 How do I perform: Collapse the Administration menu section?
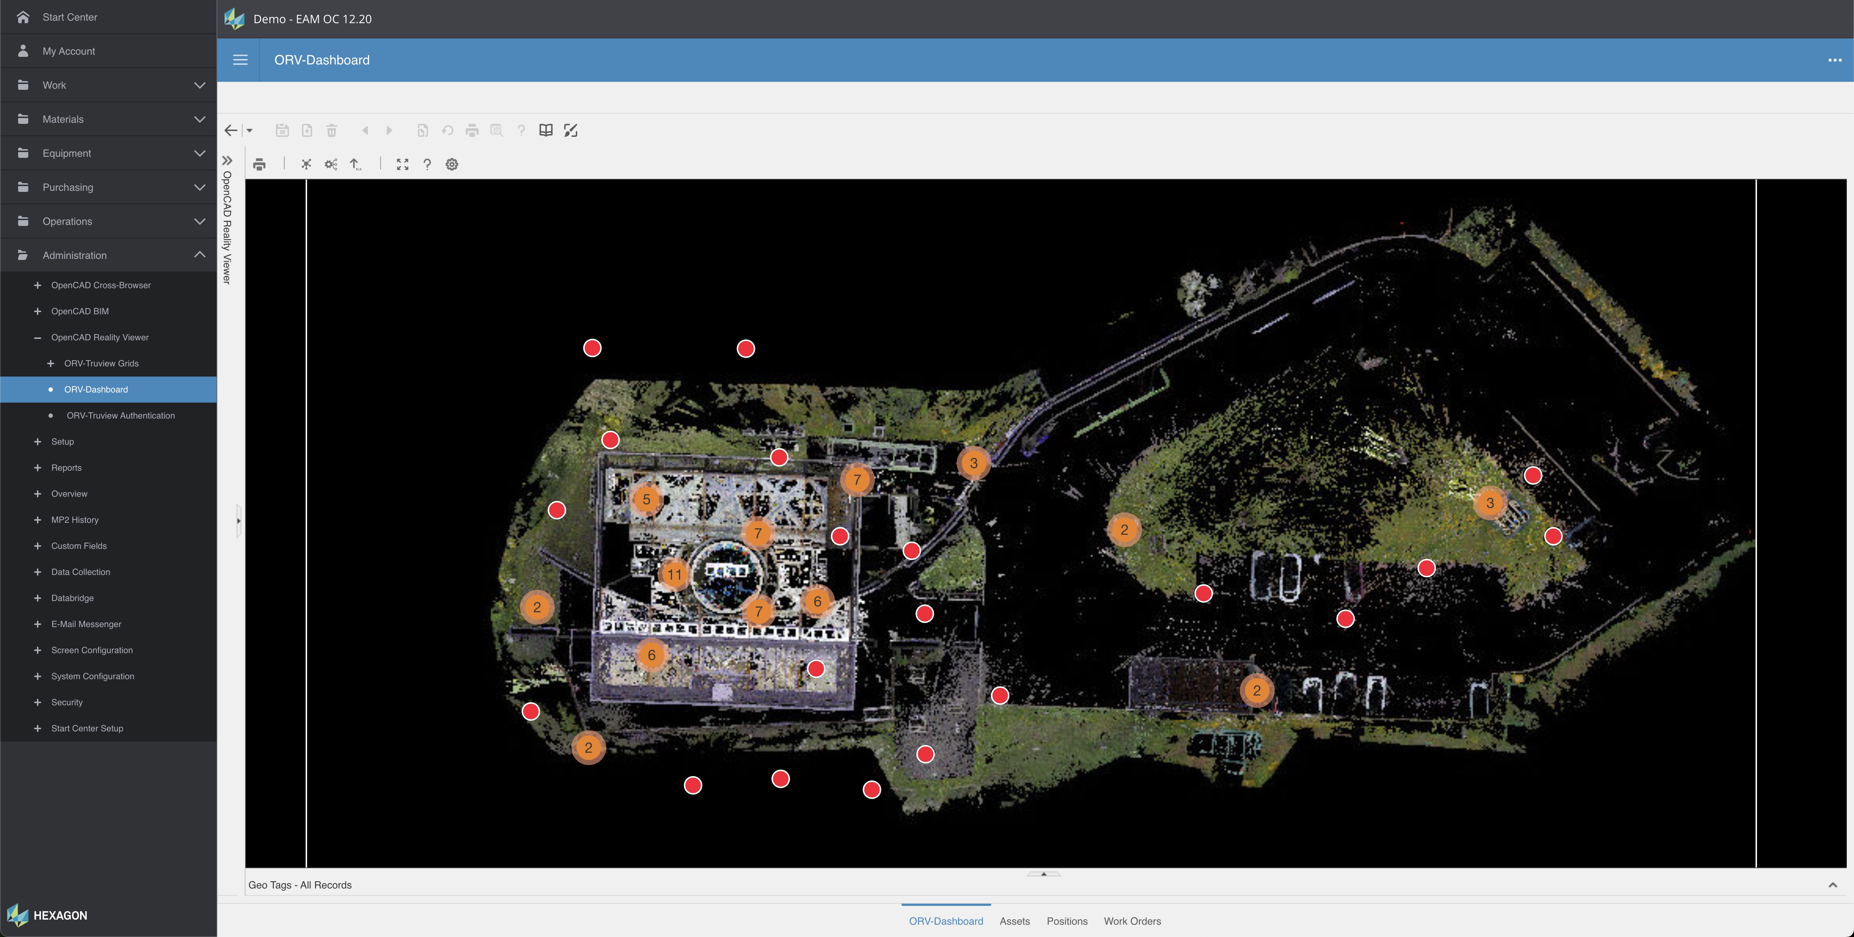click(200, 255)
